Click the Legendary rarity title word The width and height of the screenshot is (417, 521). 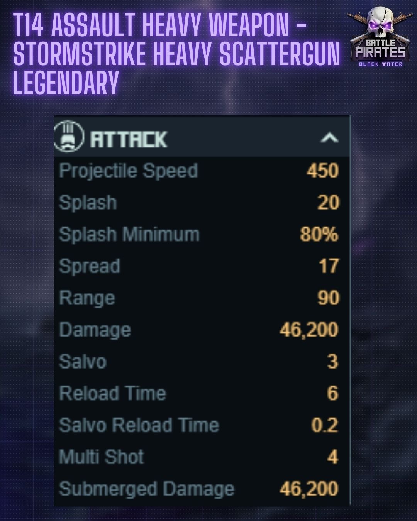pyautogui.click(x=66, y=82)
